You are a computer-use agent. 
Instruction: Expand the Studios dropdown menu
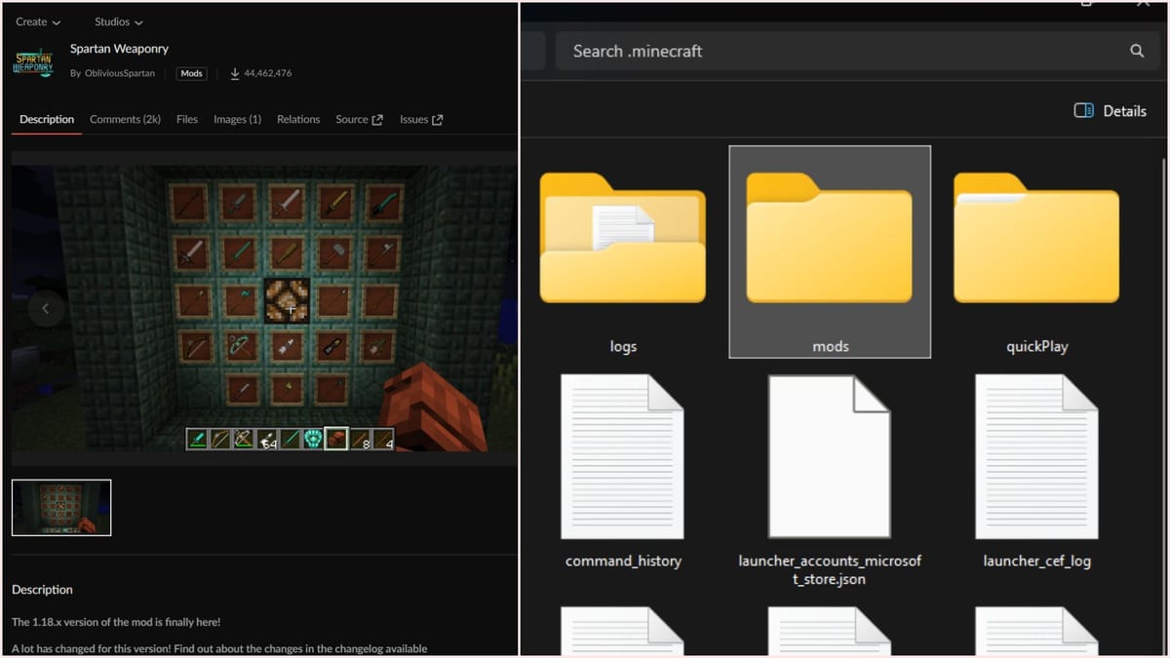117,21
